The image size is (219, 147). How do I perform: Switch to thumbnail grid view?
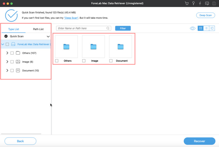click(x=200, y=28)
